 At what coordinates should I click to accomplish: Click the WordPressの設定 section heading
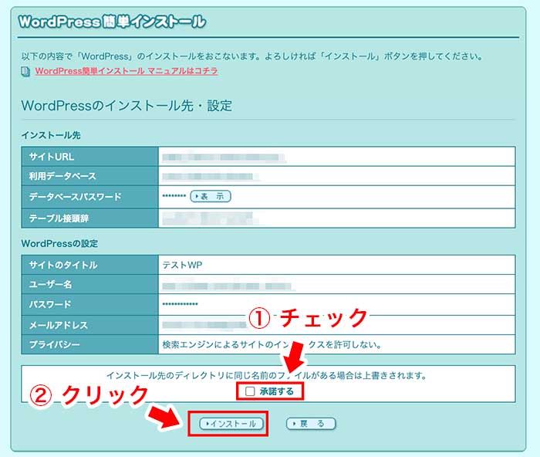tap(59, 244)
